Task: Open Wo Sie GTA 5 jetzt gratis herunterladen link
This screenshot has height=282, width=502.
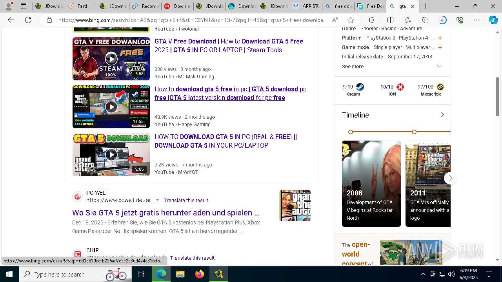Action: [x=166, y=213]
